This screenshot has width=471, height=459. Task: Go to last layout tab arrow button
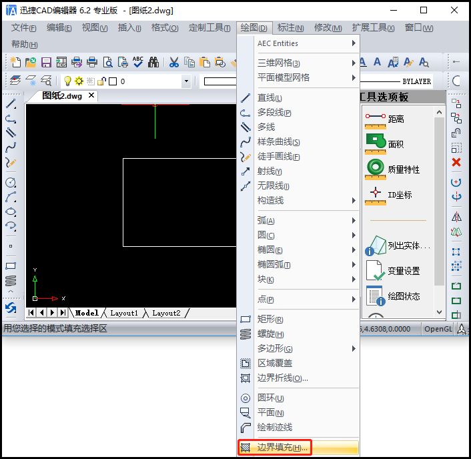coord(63,313)
